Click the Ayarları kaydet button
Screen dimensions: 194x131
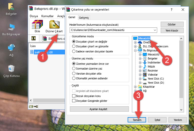99,109
